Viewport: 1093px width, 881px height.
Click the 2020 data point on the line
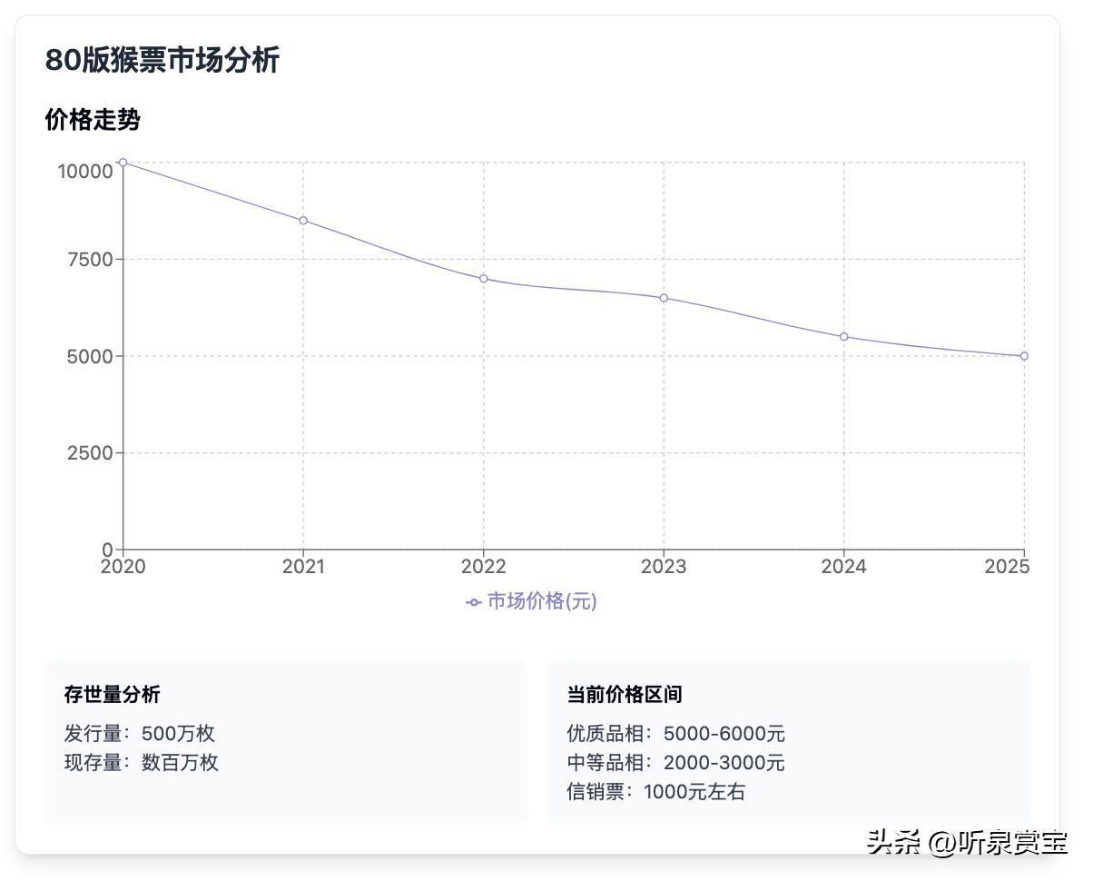click(123, 163)
